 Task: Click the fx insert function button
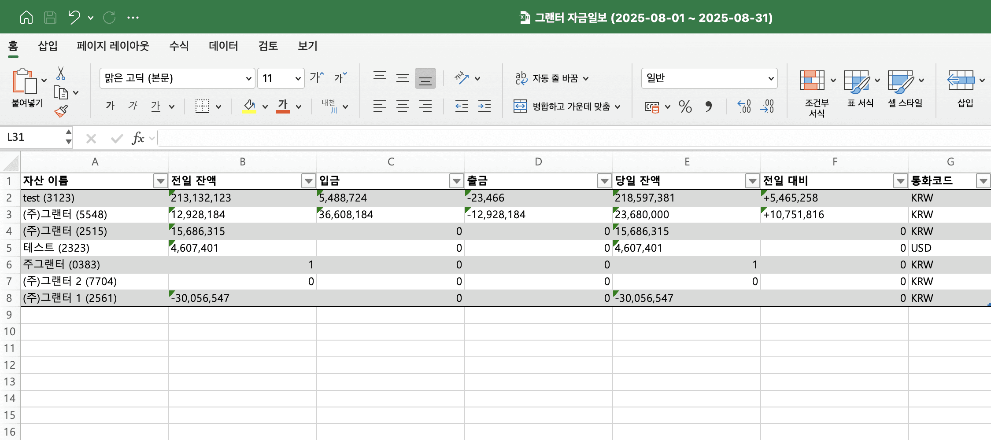click(x=138, y=138)
